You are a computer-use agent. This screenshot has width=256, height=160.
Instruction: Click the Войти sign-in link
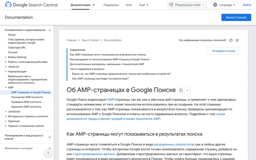click(247, 5)
